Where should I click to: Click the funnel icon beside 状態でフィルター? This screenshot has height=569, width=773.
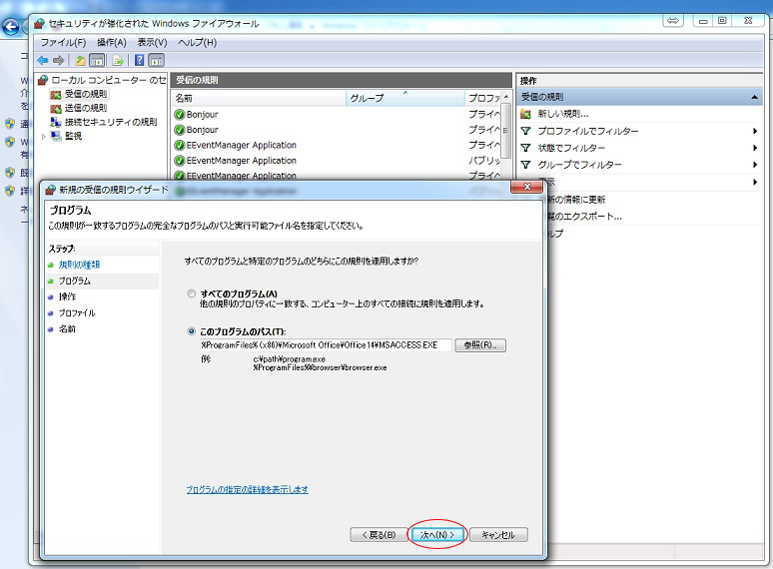pos(525,148)
